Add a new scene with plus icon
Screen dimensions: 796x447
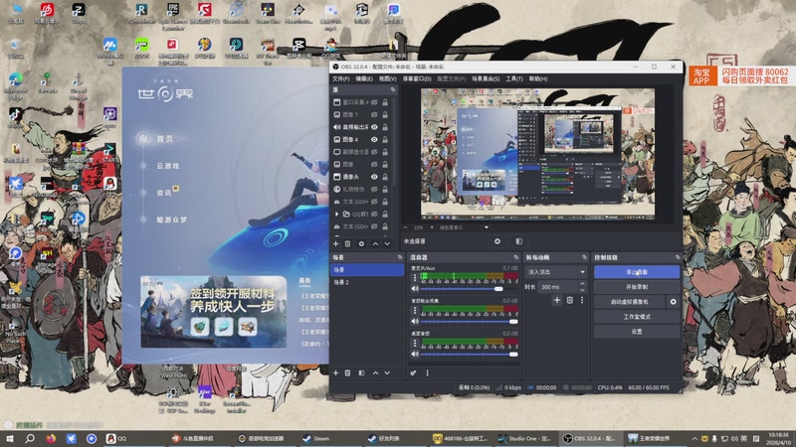335,373
